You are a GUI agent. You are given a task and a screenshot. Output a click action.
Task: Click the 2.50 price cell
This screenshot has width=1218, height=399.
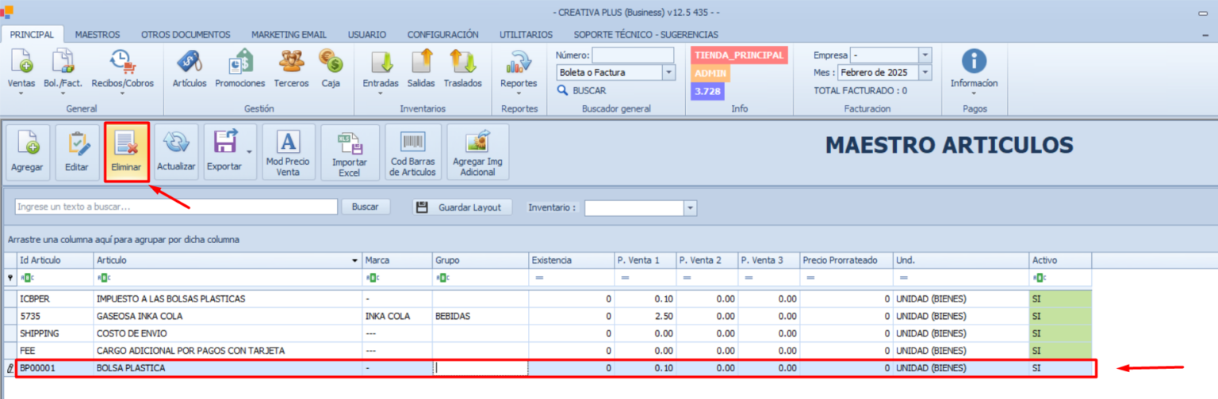(645, 316)
